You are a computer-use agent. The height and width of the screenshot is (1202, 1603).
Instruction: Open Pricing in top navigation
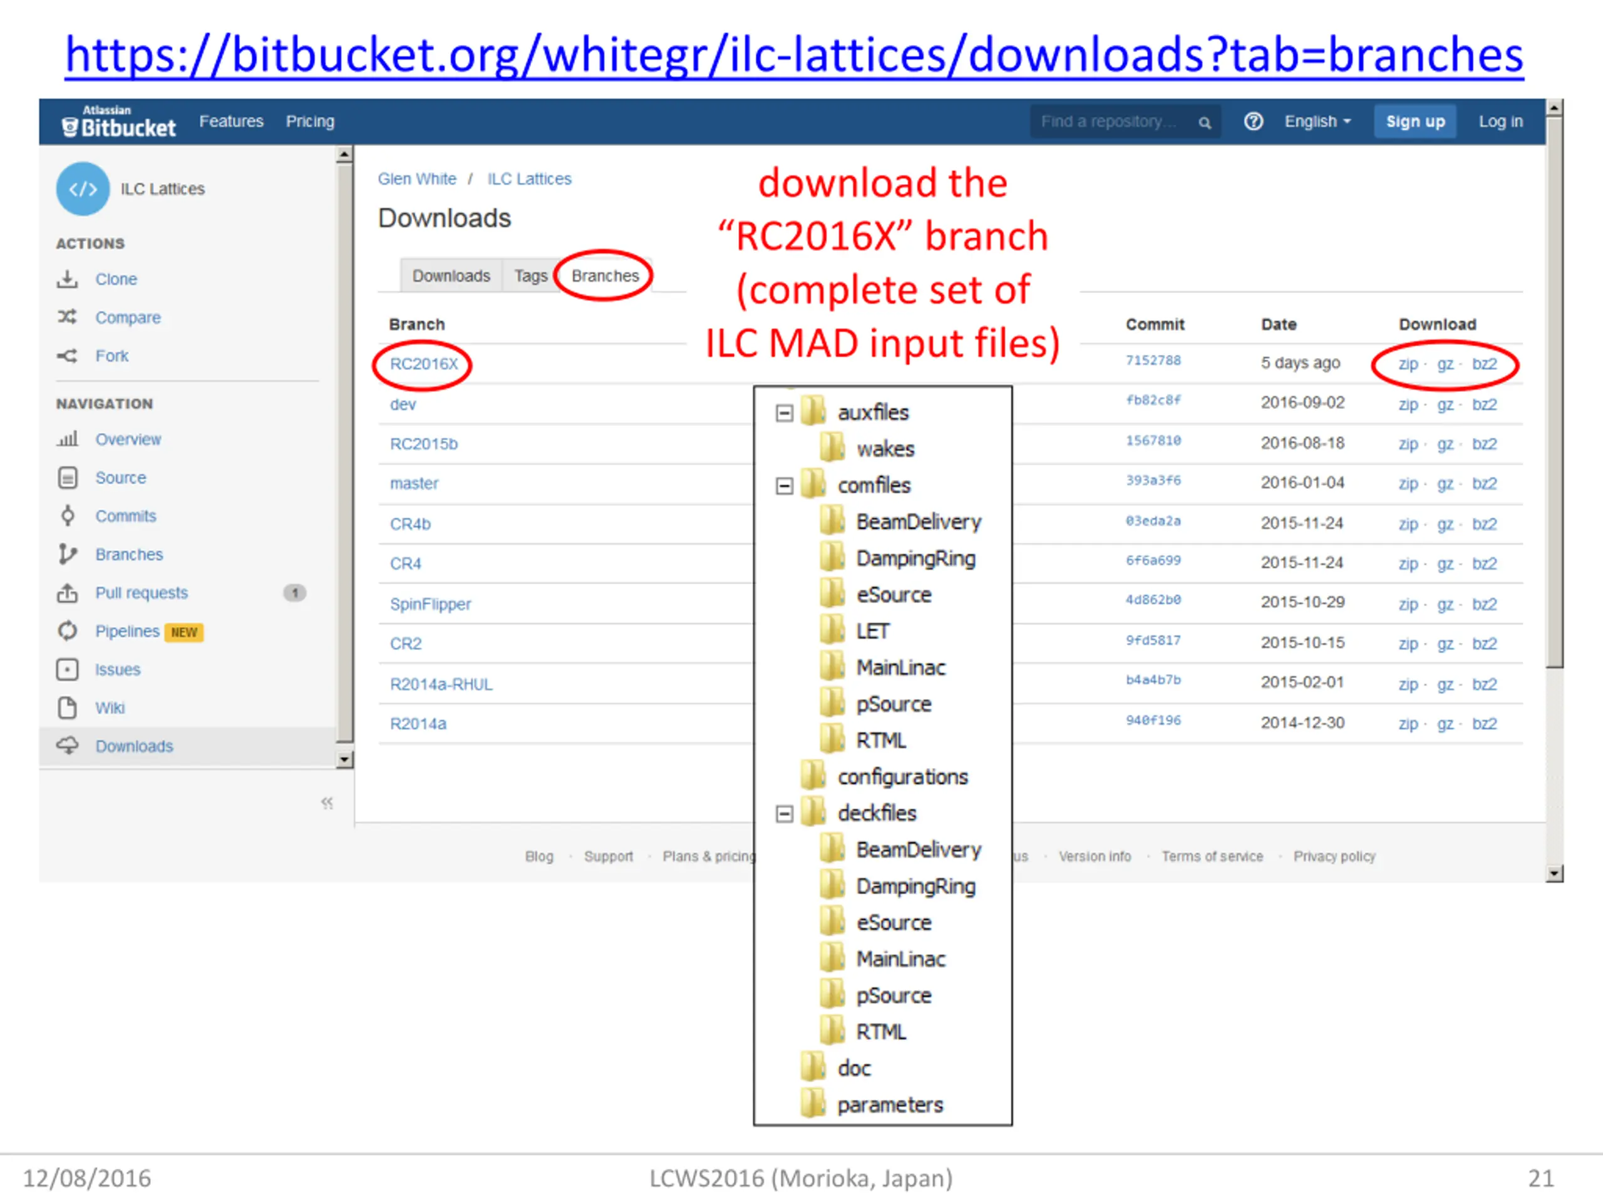[x=310, y=121]
